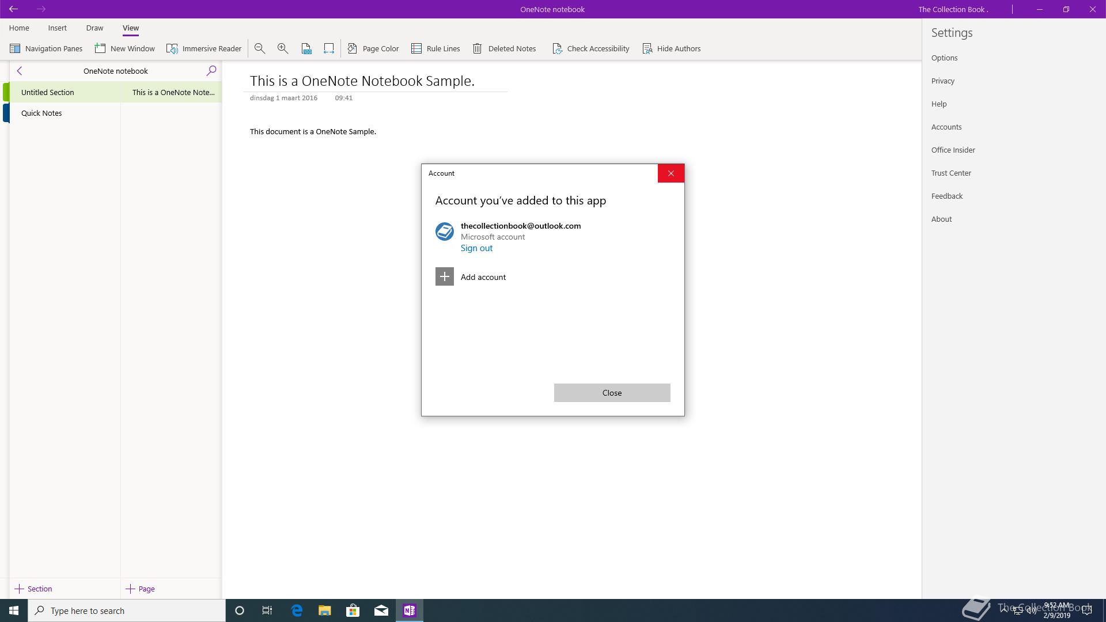Click 'This document is a OneNote Sample.' text

[x=313, y=132]
